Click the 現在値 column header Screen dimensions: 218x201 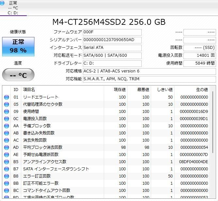(x=116, y=90)
